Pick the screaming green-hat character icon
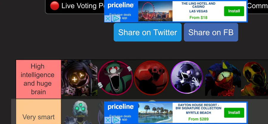 coord(115,78)
